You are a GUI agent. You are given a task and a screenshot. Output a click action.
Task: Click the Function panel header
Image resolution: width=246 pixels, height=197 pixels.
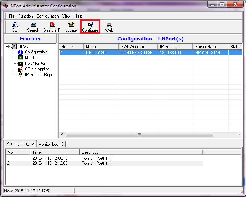(x=30, y=39)
